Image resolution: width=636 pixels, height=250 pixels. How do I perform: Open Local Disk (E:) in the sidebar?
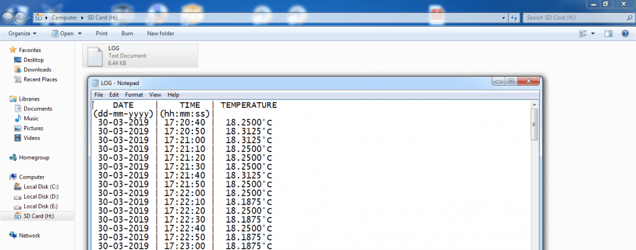pos(40,206)
